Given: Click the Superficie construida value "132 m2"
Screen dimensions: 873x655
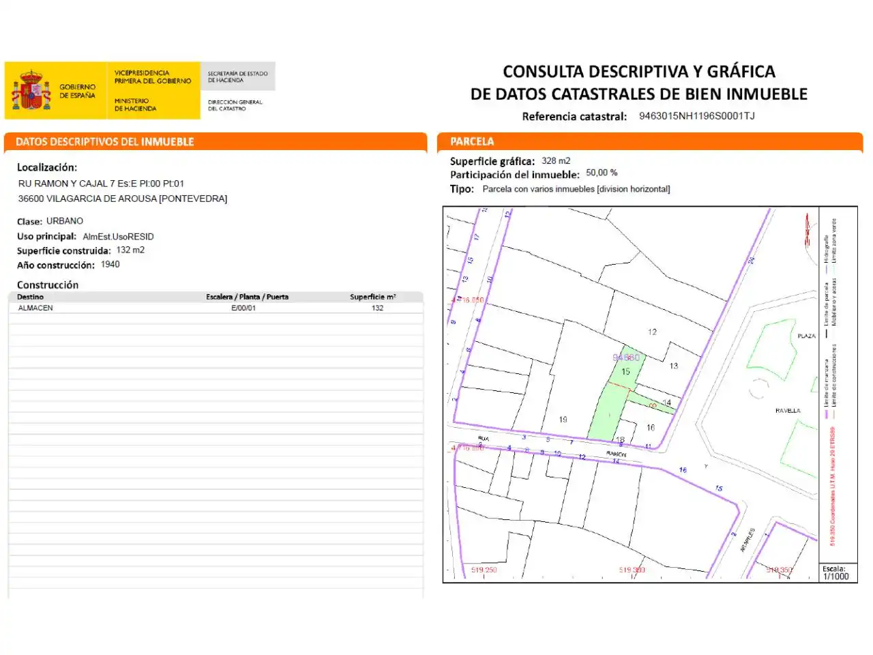Looking at the screenshot, I should tap(130, 250).
